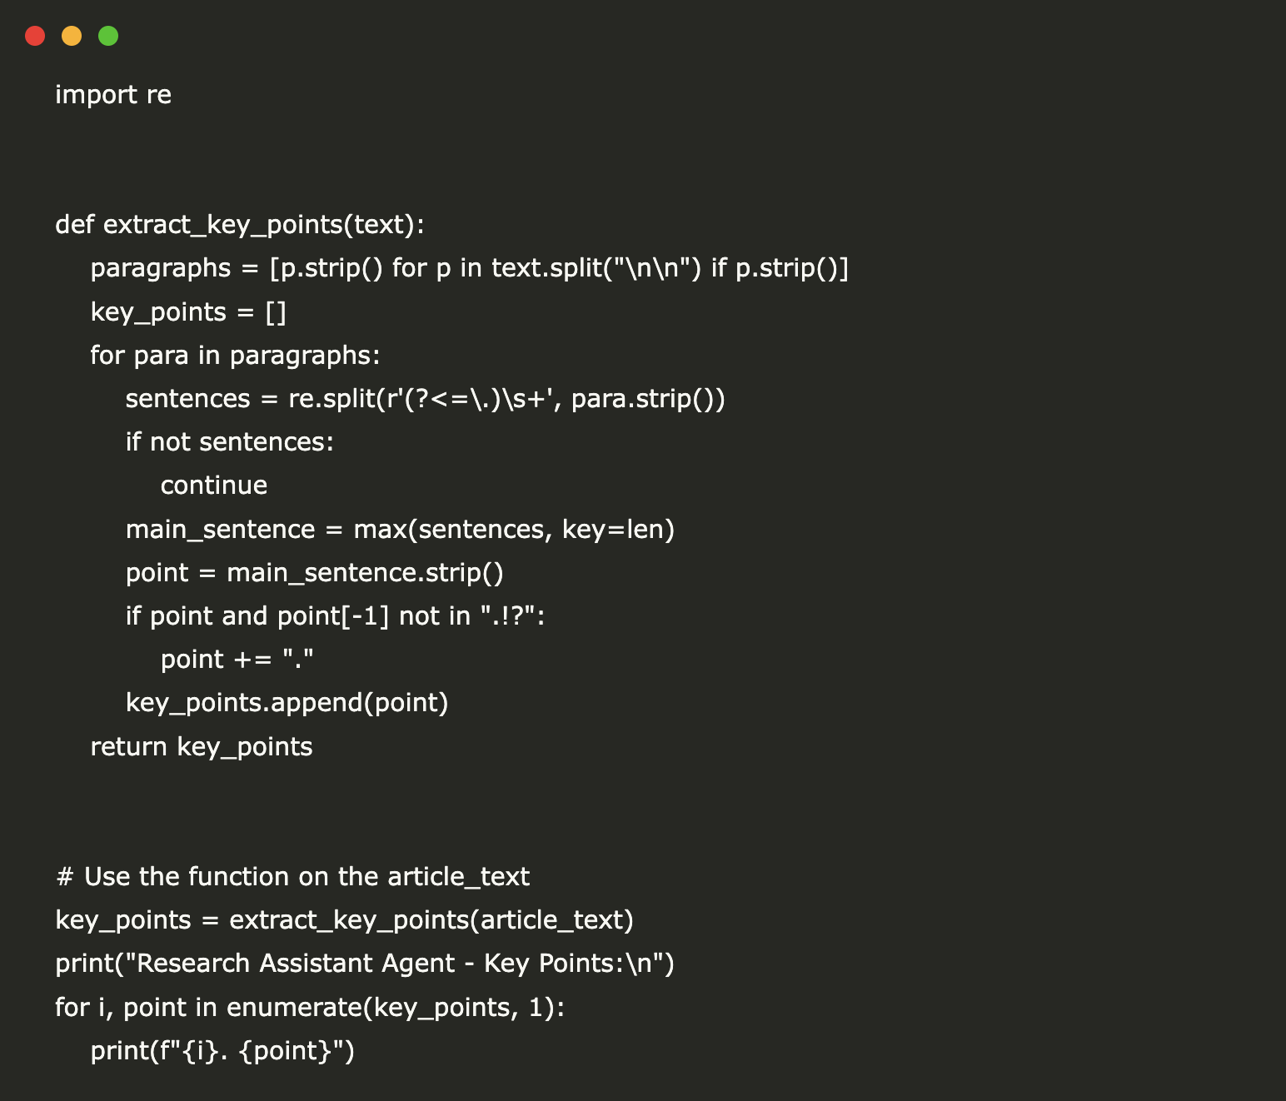This screenshot has width=1286, height=1101.
Task: Click the 'for para in paragraphs:' line
Action: [235, 356]
